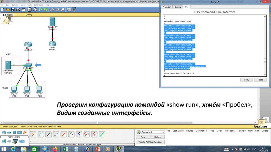This screenshot has width=271, height=152.
Task: Switch to the Physical tab in Switch0 window
Action: point(166,7)
